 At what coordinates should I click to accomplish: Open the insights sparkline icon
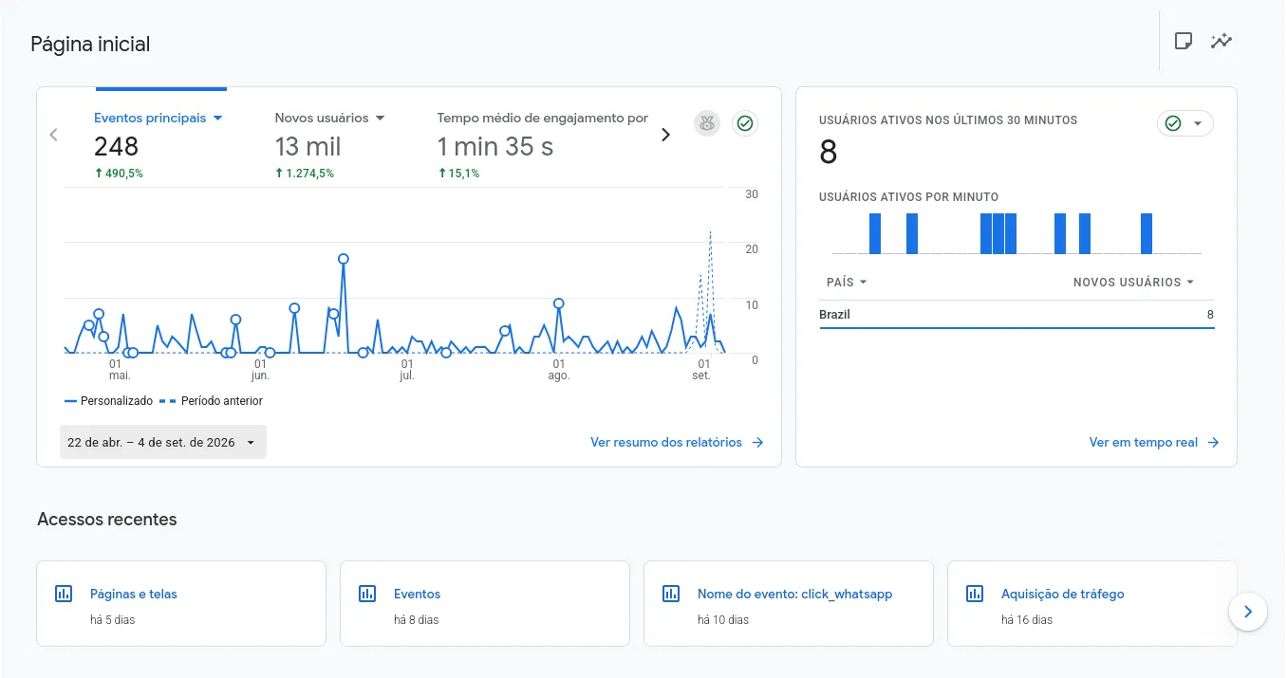(1222, 41)
